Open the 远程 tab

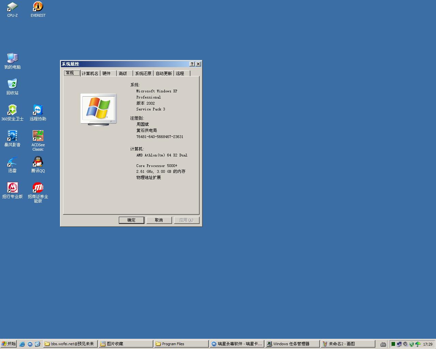(182, 73)
